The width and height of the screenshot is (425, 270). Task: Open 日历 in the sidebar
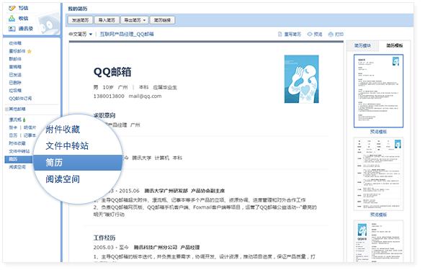[13, 135]
